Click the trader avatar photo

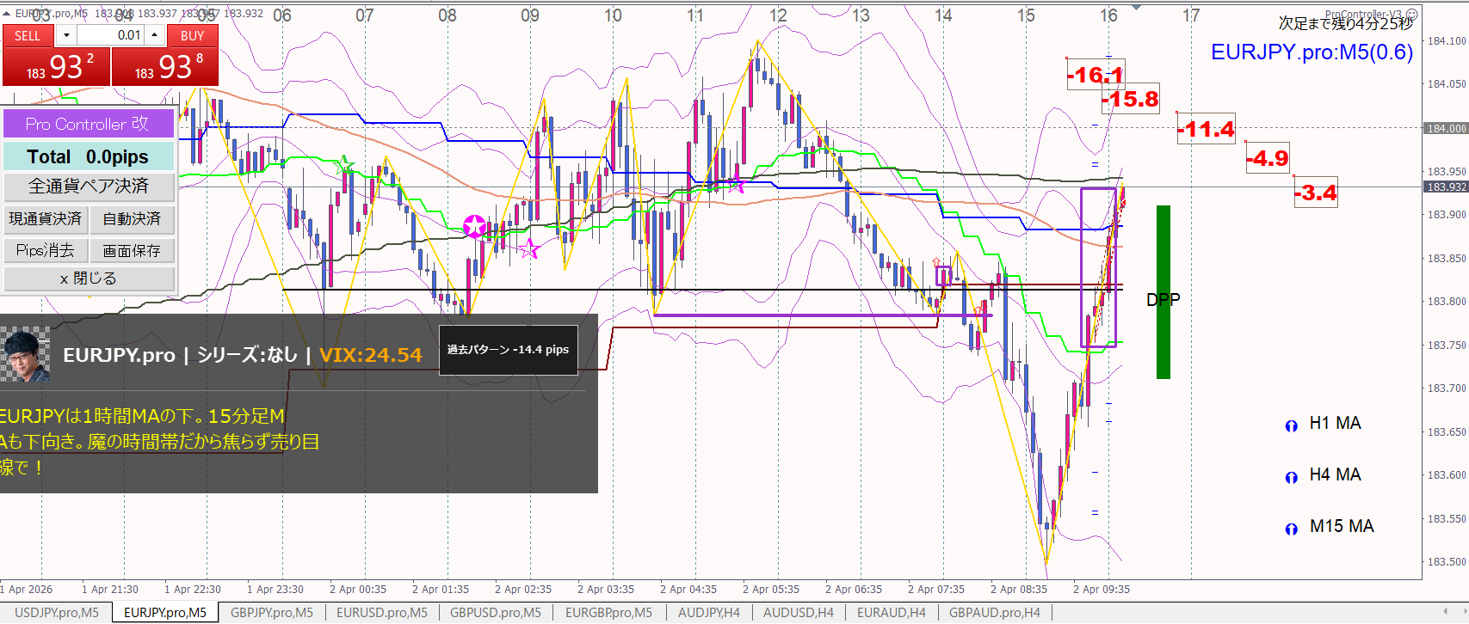point(26,354)
